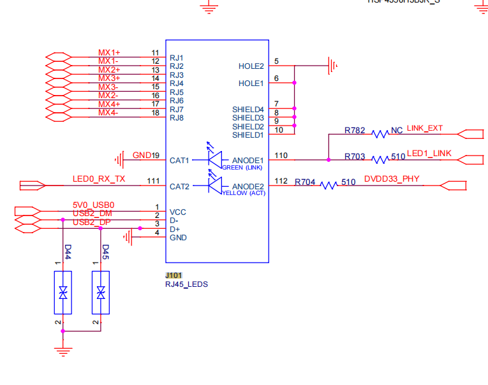Click the D44 TVS diode symbol
The height and width of the screenshot is (385, 488).
[x=63, y=293]
